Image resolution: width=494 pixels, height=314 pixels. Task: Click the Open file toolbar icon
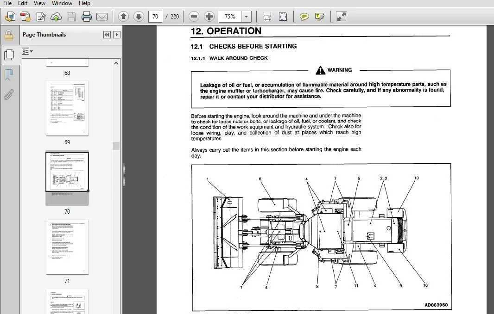tap(10, 17)
